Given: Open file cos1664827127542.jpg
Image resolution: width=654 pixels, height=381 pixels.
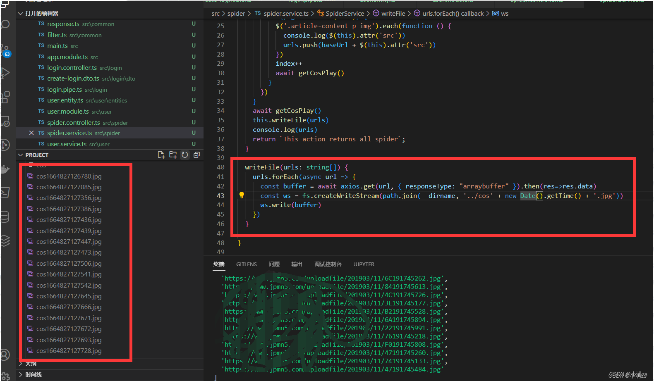Looking at the screenshot, I should pyautogui.click(x=69, y=285).
